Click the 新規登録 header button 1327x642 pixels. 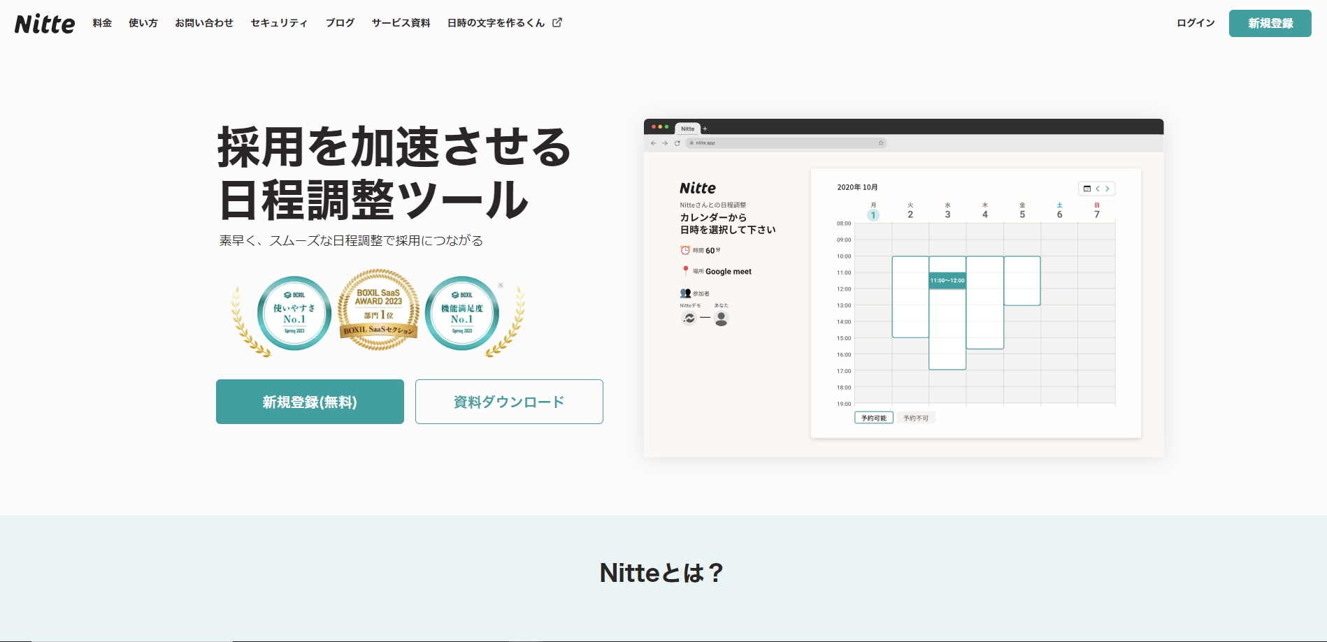click(1270, 23)
